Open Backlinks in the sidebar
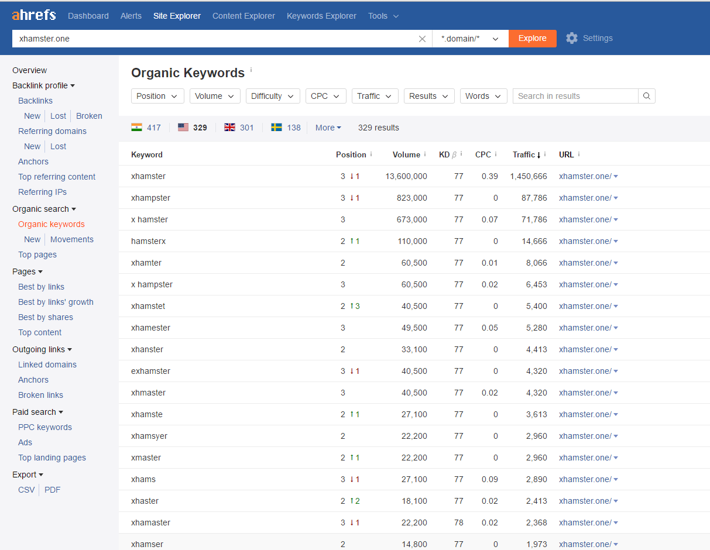The width and height of the screenshot is (710, 550). (x=35, y=101)
